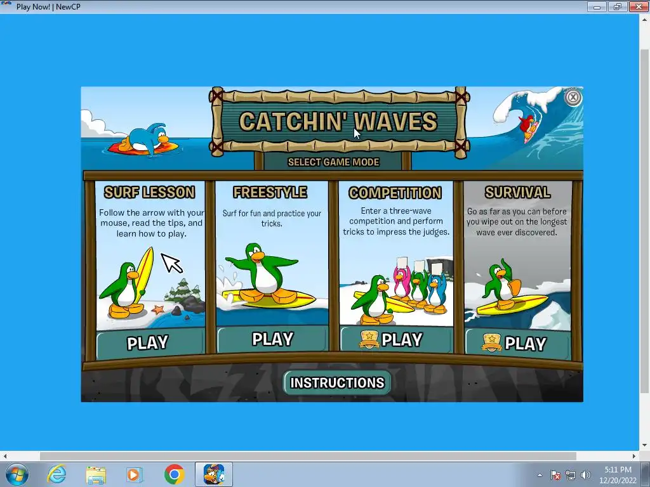Click the vertical scrollbar down arrow

click(645, 446)
